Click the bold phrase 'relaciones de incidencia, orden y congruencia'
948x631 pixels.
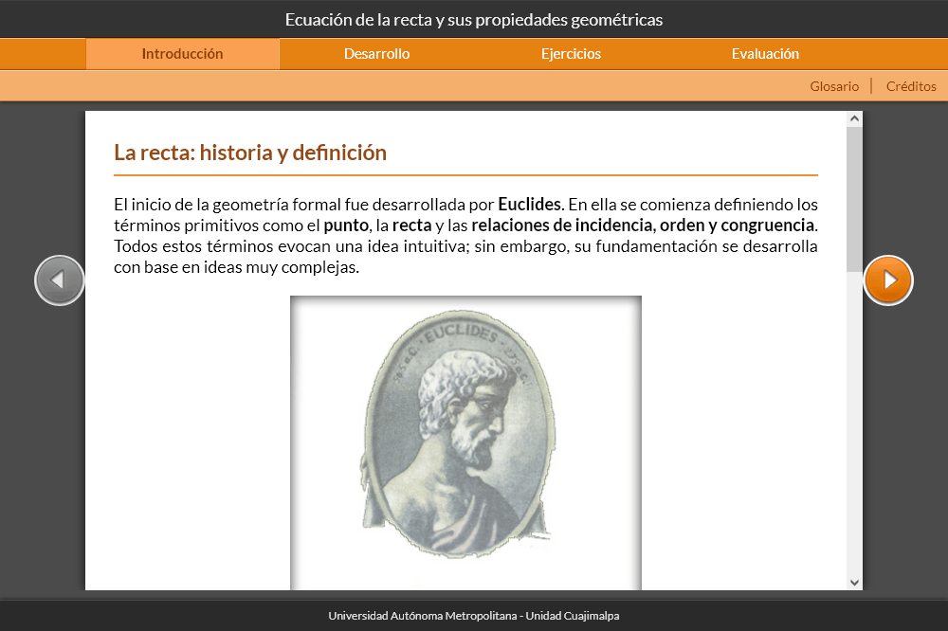click(x=643, y=225)
